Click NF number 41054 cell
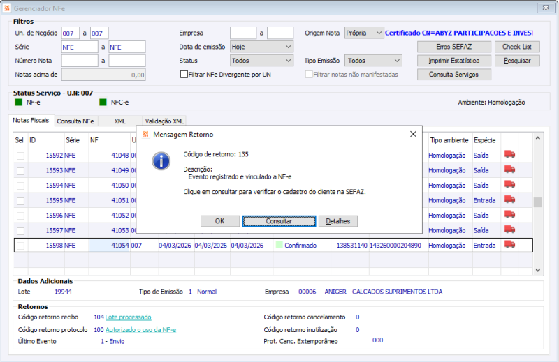 coord(109,246)
